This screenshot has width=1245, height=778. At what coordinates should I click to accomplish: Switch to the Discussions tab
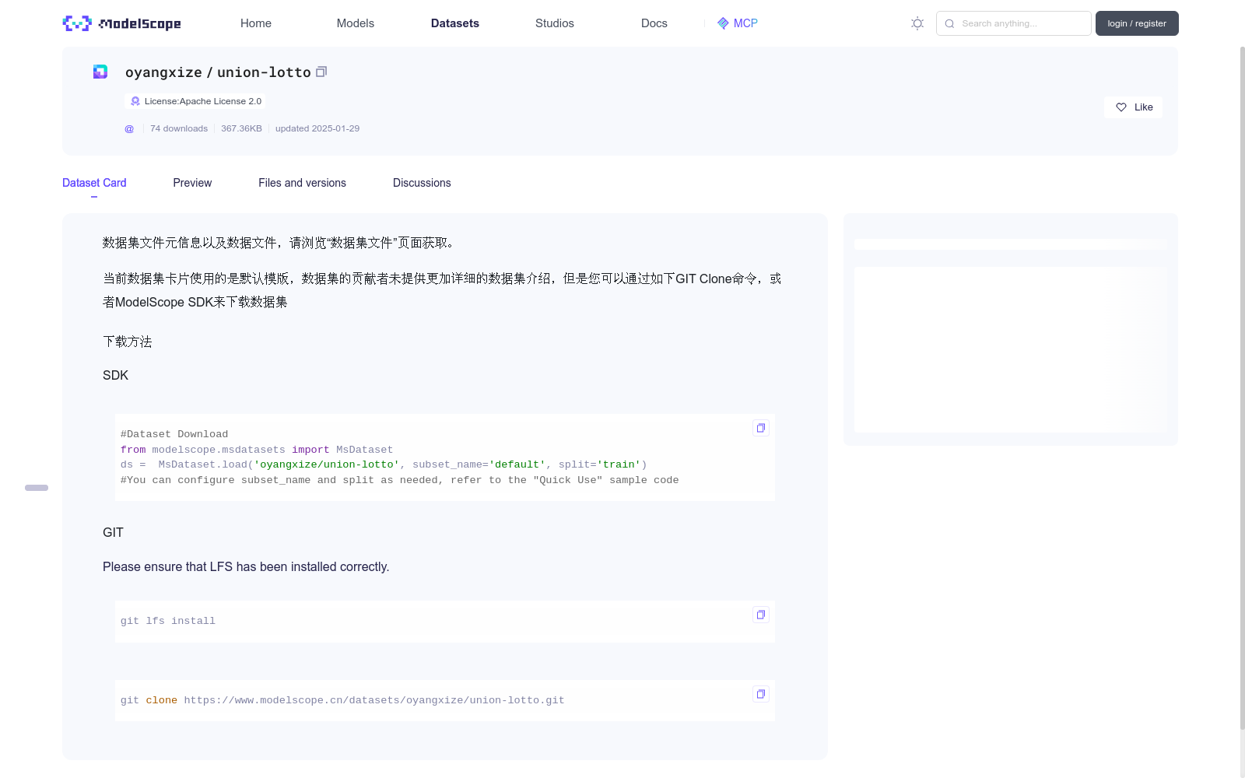[422, 183]
